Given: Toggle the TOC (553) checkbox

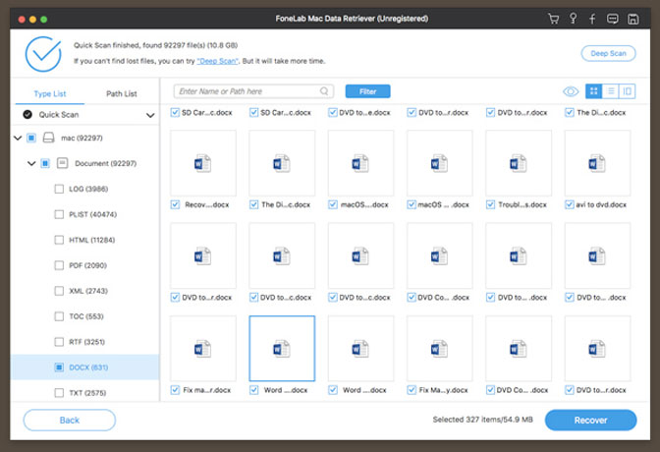Looking at the screenshot, I should [59, 316].
